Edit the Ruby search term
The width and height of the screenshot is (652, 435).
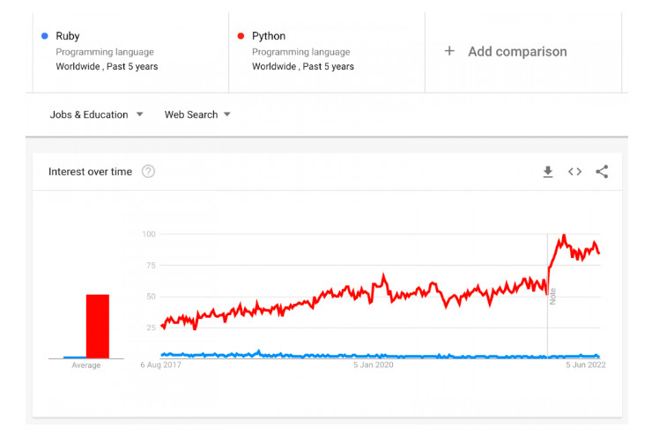(x=68, y=36)
